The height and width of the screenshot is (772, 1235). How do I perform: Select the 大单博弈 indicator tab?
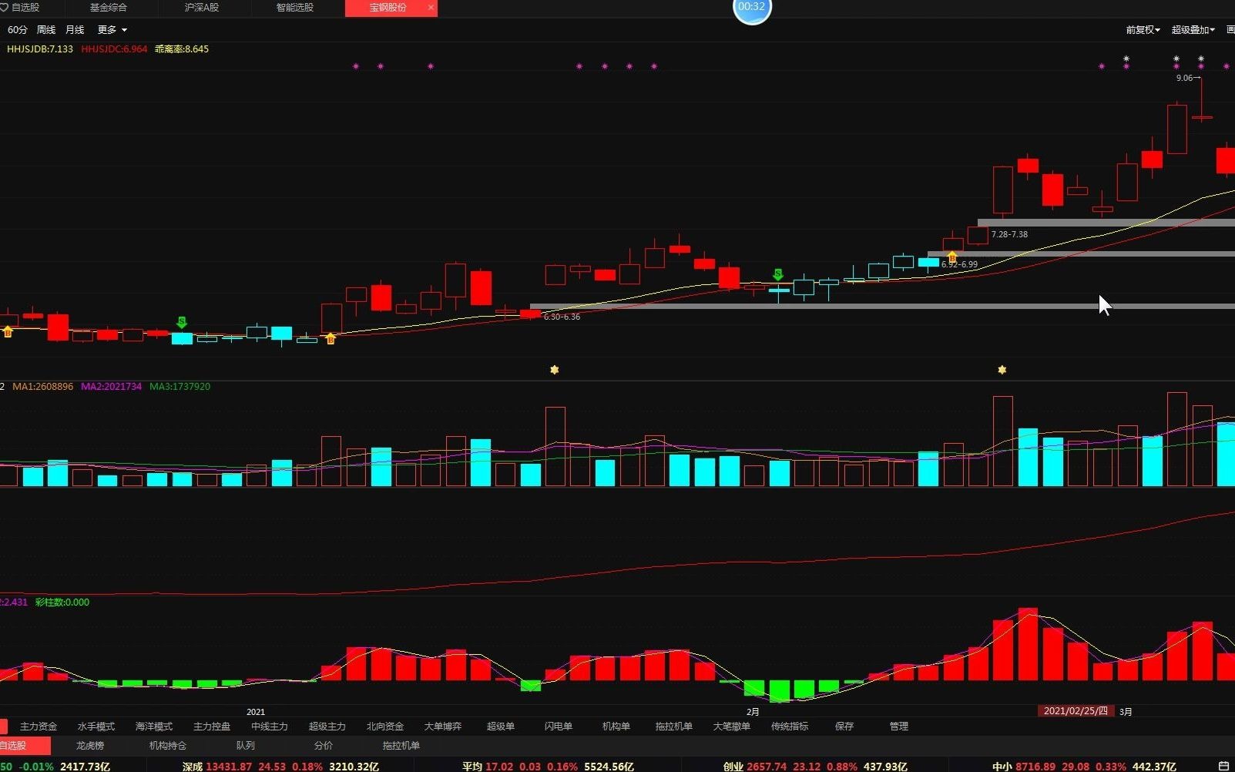click(x=443, y=727)
